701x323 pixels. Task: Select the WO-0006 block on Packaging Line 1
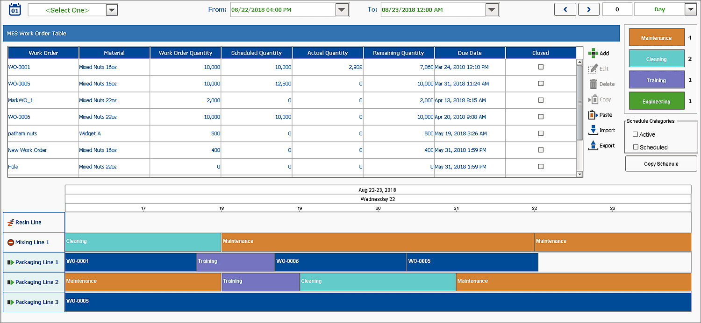pyautogui.click(x=341, y=262)
